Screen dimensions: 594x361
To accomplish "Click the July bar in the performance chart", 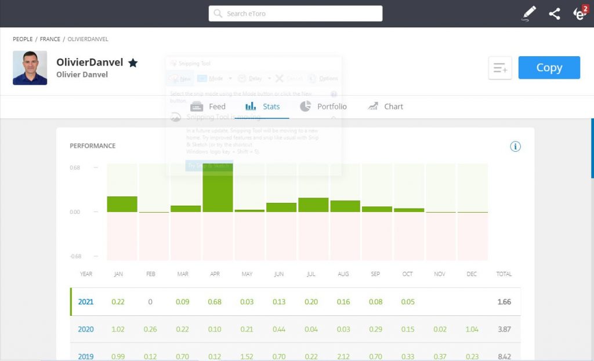I will coord(313,205).
